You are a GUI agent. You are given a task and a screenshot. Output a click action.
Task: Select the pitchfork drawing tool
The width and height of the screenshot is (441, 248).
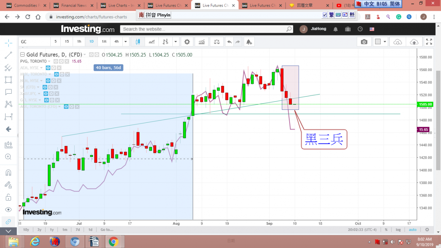point(8,68)
